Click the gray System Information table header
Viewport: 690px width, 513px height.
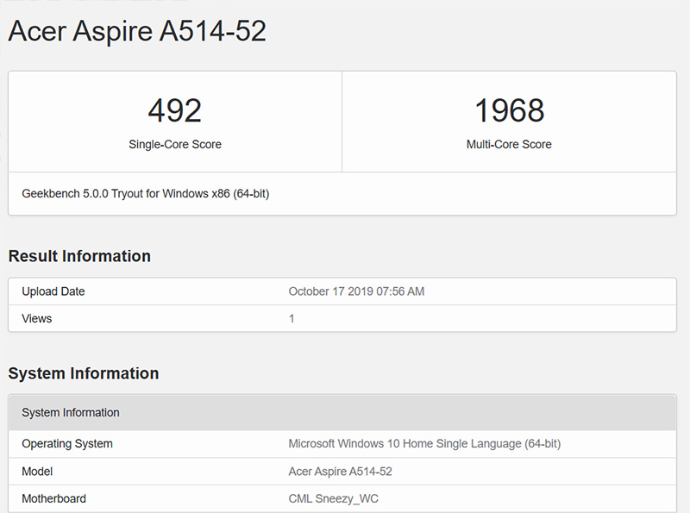point(71,412)
